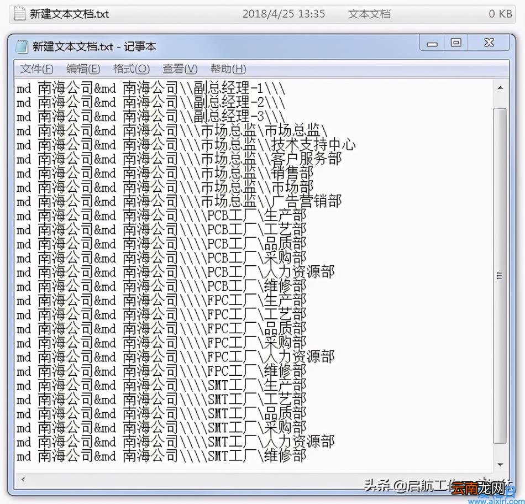Click the line ending with SMT工厂\维修部
This screenshot has width=525, height=504.
tap(162, 457)
